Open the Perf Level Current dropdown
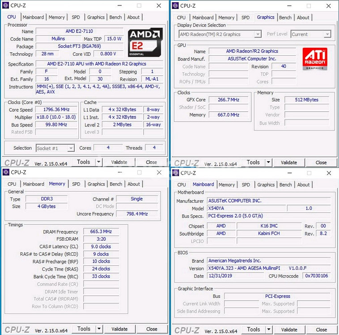Viewport: 339px width, 335px height. coord(327,34)
